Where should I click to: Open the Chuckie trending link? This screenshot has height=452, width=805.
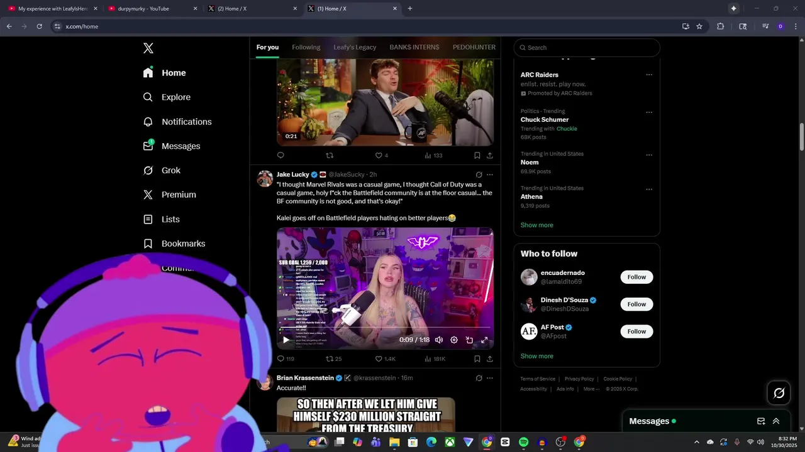pyautogui.click(x=567, y=129)
